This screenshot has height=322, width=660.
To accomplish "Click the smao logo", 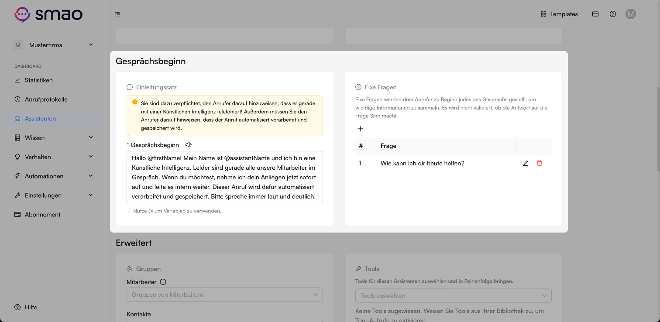I will (48, 14).
